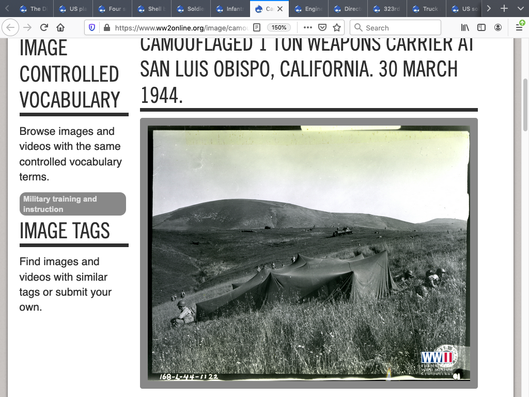The height and width of the screenshot is (397, 529).
Task: Open page actions three-dot menu
Action: point(308,28)
